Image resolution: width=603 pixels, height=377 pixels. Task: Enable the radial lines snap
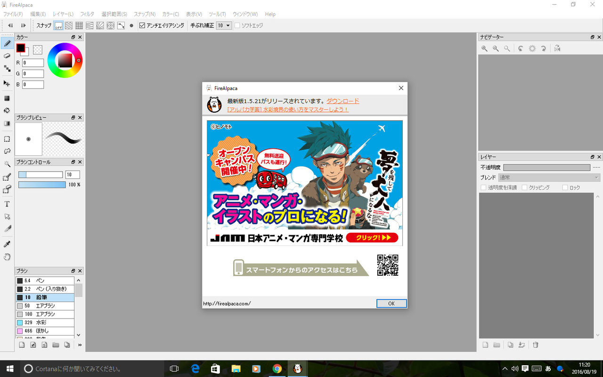[100, 25]
